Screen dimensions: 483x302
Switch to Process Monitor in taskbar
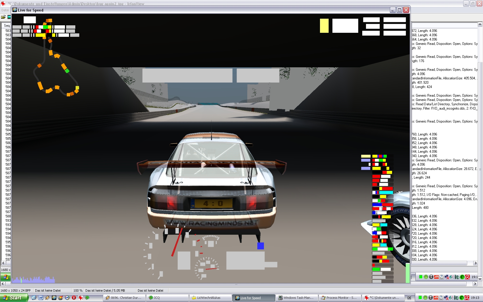point(340,298)
